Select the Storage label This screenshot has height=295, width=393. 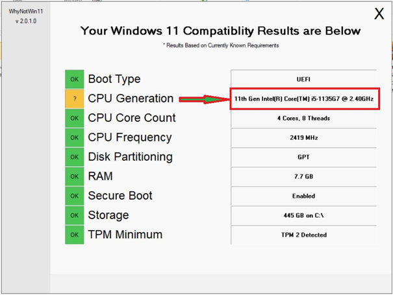[x=108, y=215]
